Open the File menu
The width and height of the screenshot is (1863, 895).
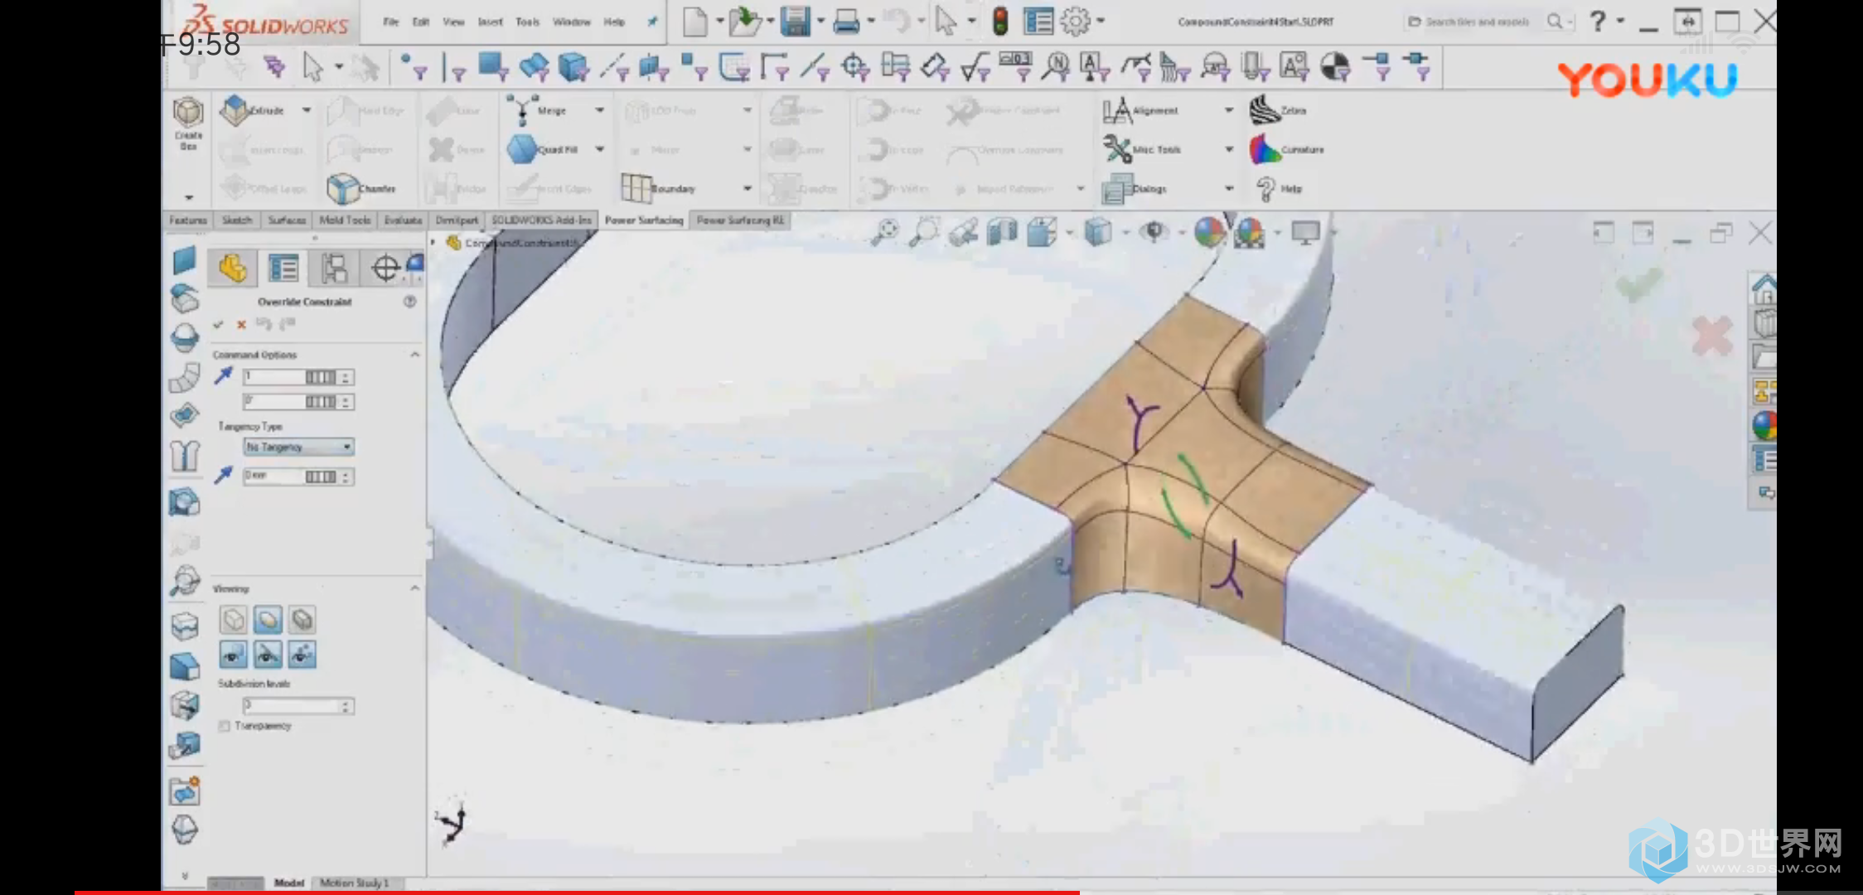[390, 22]
